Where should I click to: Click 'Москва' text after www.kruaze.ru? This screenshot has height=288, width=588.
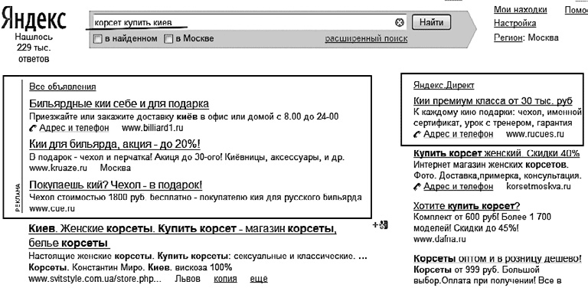point(116,168)
